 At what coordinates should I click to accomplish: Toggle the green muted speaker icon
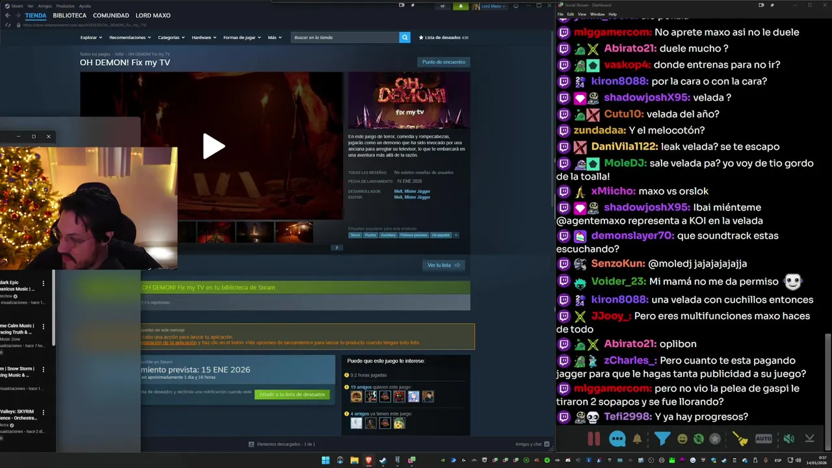pos(788,439)
